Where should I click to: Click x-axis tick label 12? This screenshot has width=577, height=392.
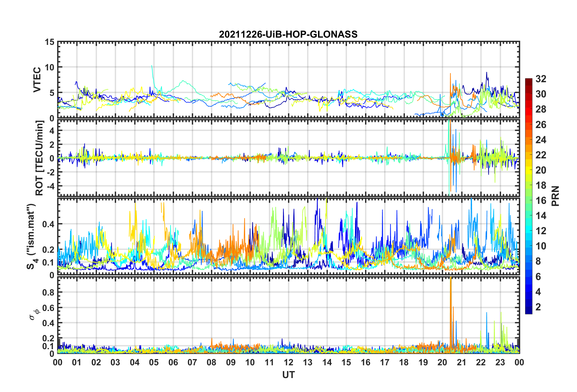pyautogui.click(x=288, y=363)
